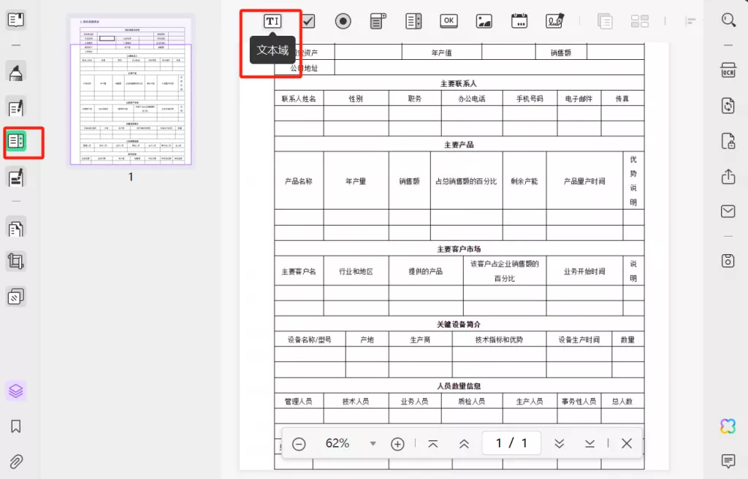
Task: Select the Crop Pages tool
Action: coord(16,261)
